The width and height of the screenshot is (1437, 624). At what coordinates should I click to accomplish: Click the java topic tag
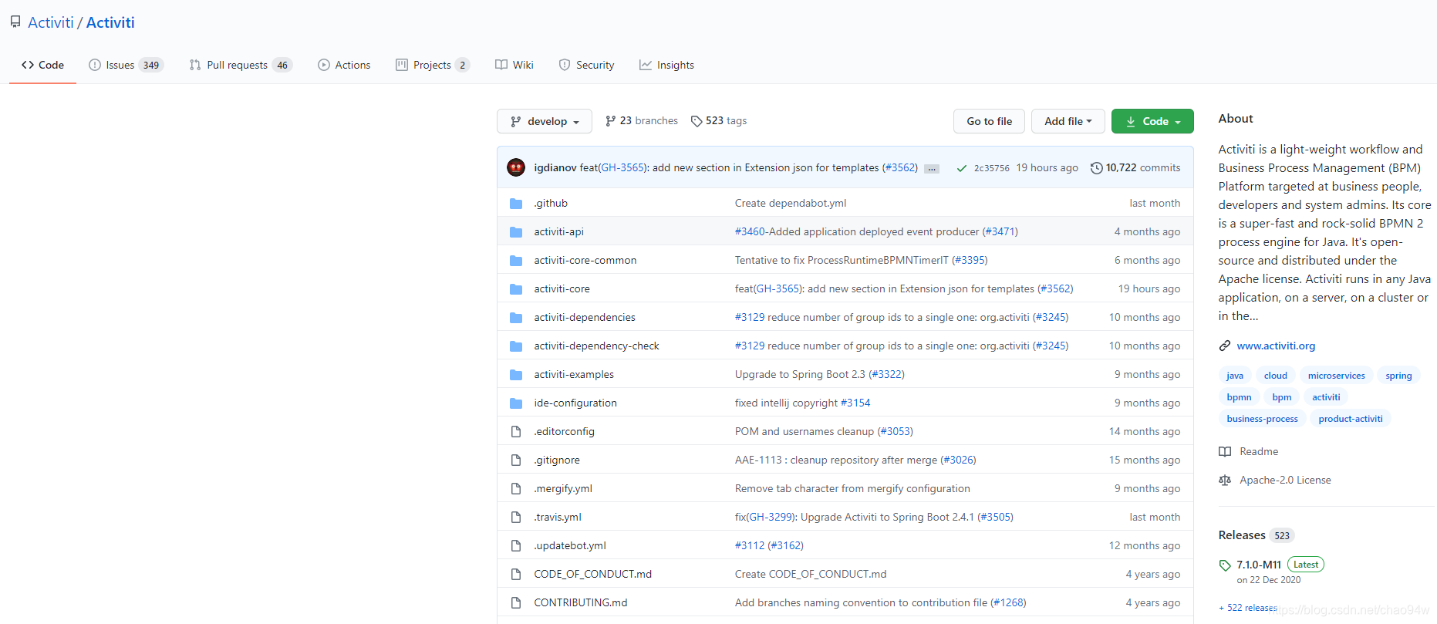pos(1235,376)
